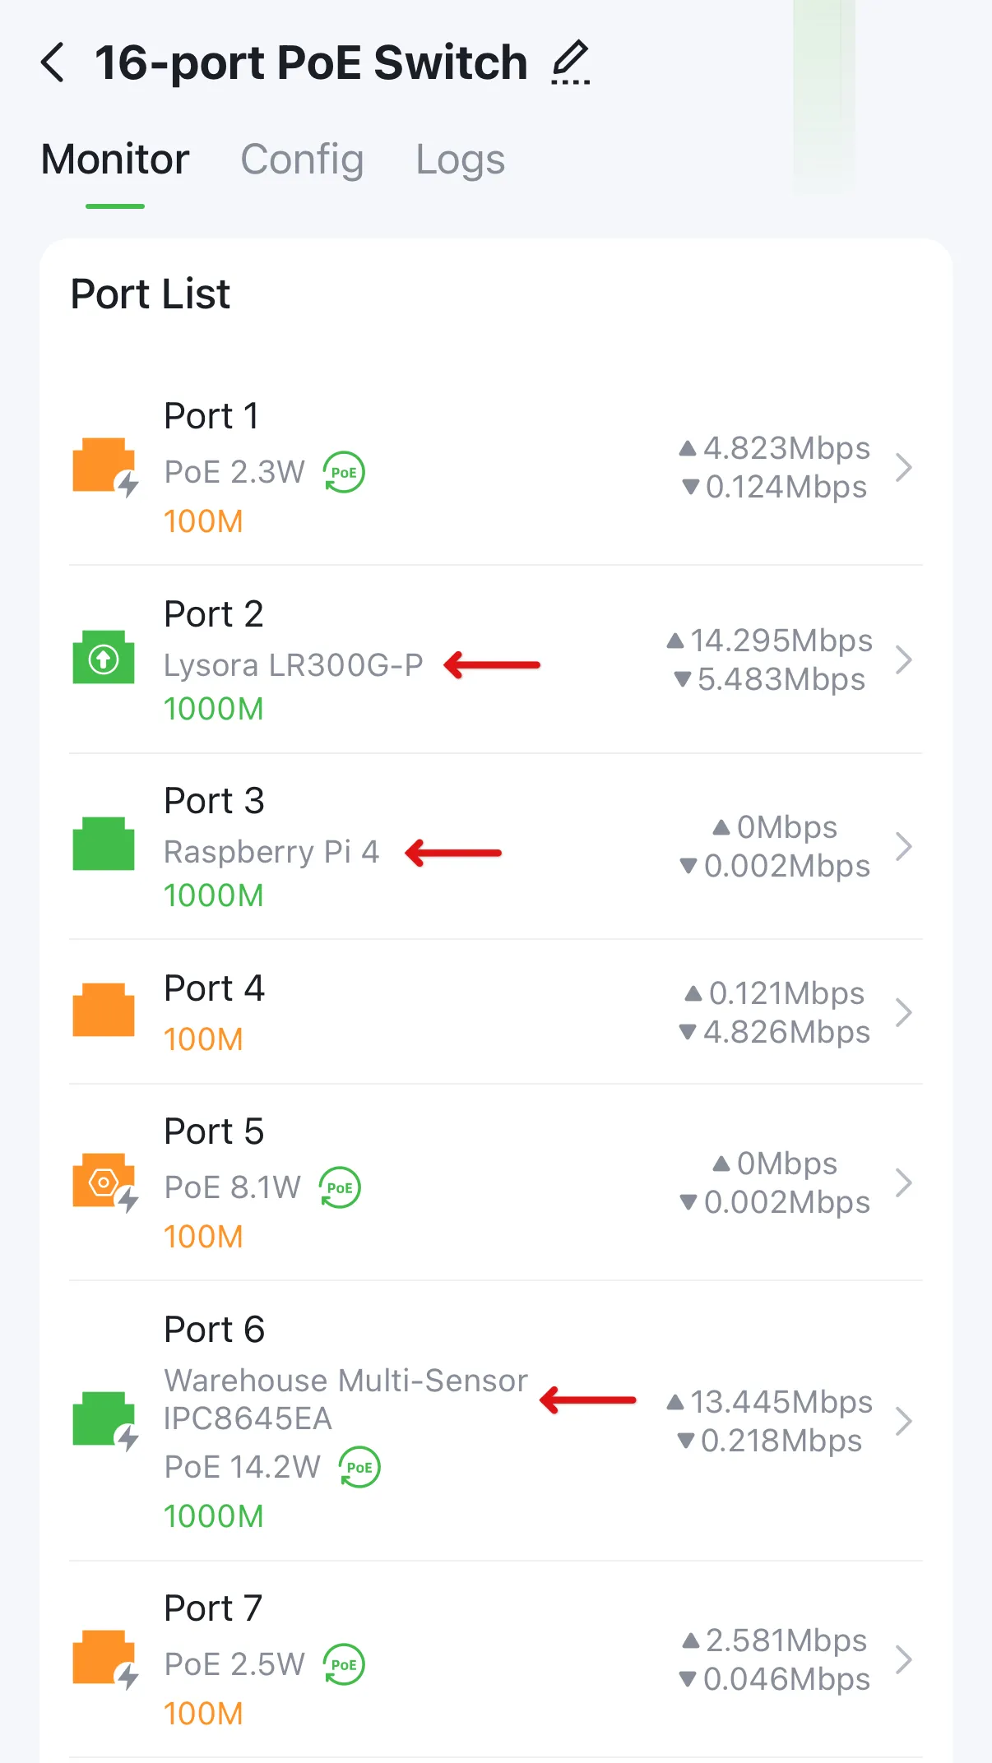Click the '0.218Mbps' download rate
Image resolution: width=992 pixels, height=1763 pixels.
click(x=781, y=1441)
